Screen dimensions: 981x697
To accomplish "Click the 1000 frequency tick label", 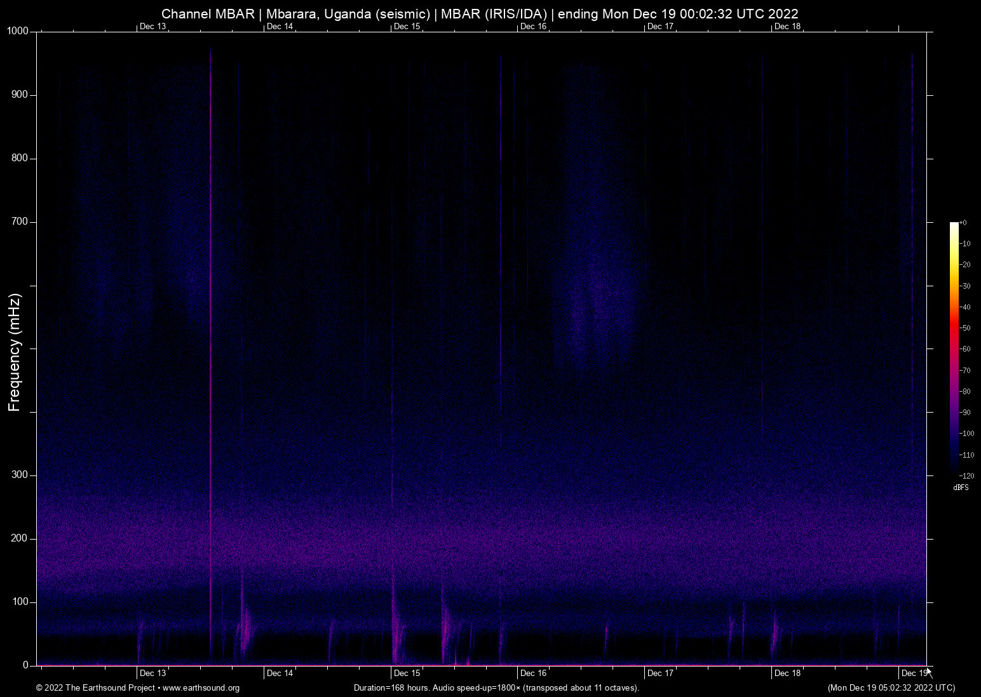I will (18, 30).
